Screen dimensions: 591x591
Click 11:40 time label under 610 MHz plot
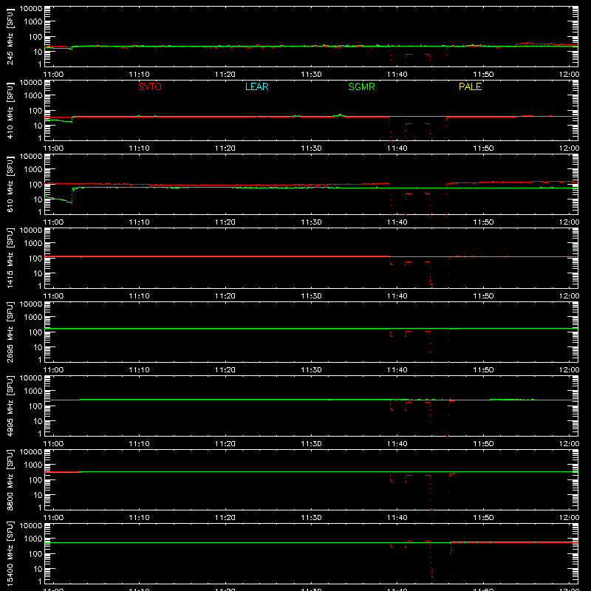click(x=397, y=222)
